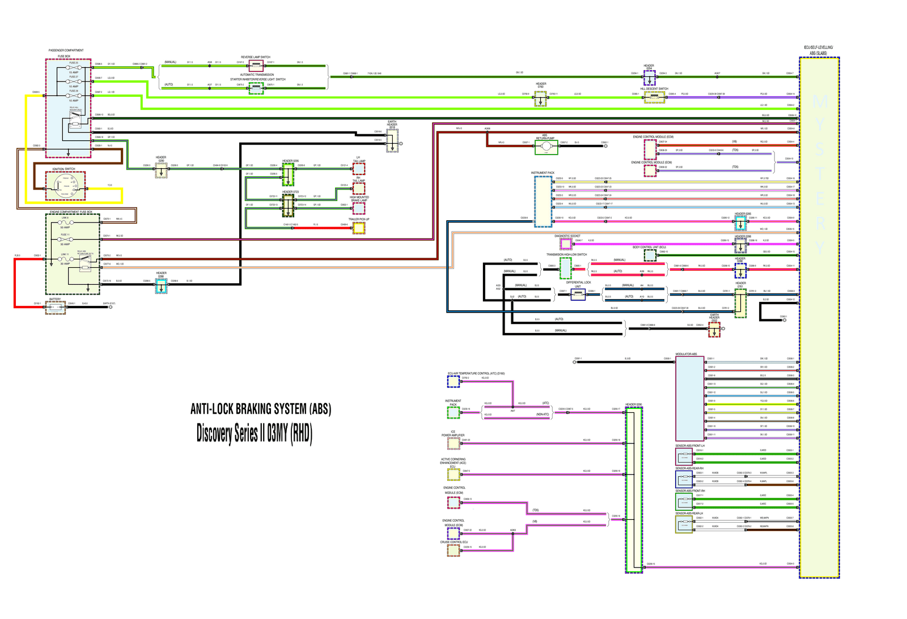Select the 'FUSE 27' 10 AMP fuse
This screenshot has width=907, height=619.
point(74,82)
